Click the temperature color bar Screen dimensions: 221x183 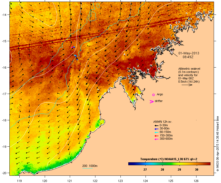169,164
